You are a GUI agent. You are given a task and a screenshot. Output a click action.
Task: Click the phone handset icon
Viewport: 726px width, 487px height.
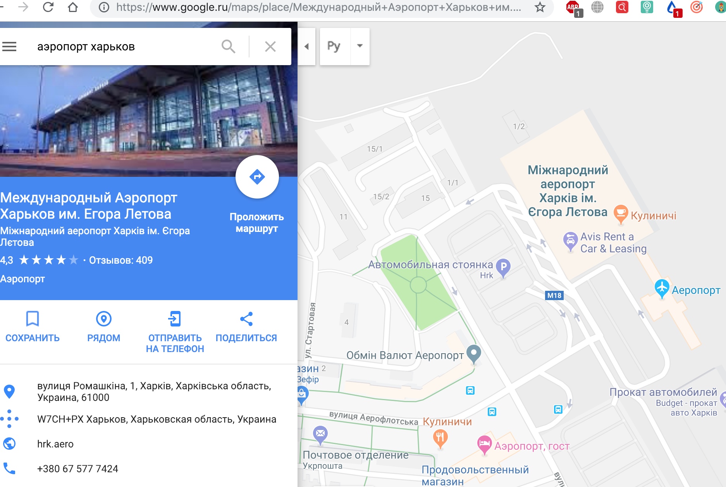9,468
